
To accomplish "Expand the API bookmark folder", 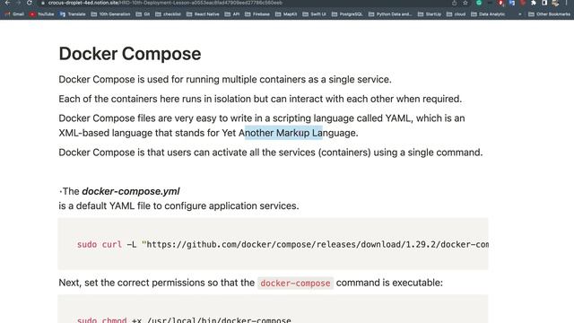I will click(232, 14).
